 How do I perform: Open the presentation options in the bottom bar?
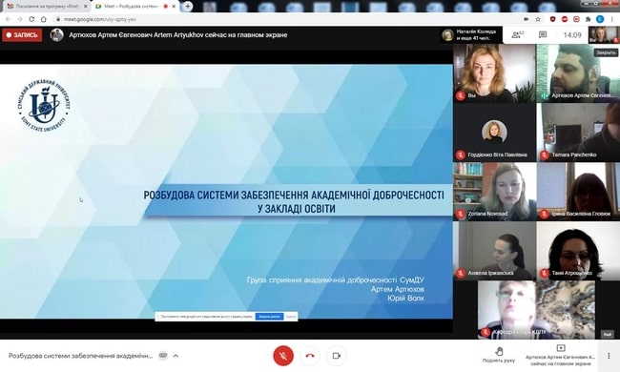(x=560, y=355)
